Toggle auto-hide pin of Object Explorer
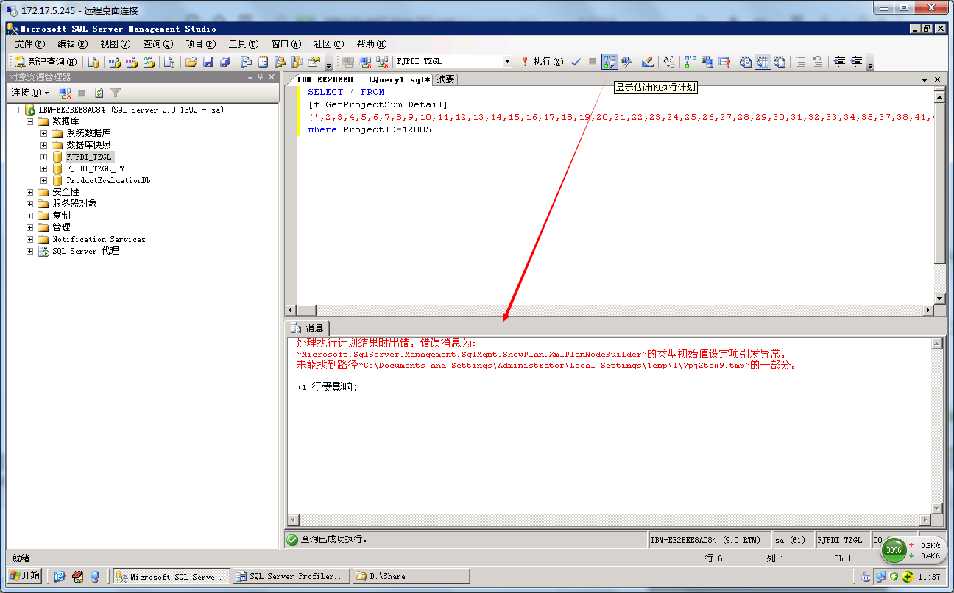954x593 pixels. coord(260,77)
